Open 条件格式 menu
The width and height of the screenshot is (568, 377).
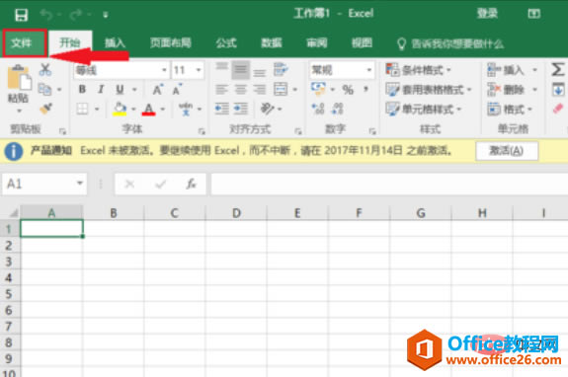(x=418, y=70)
